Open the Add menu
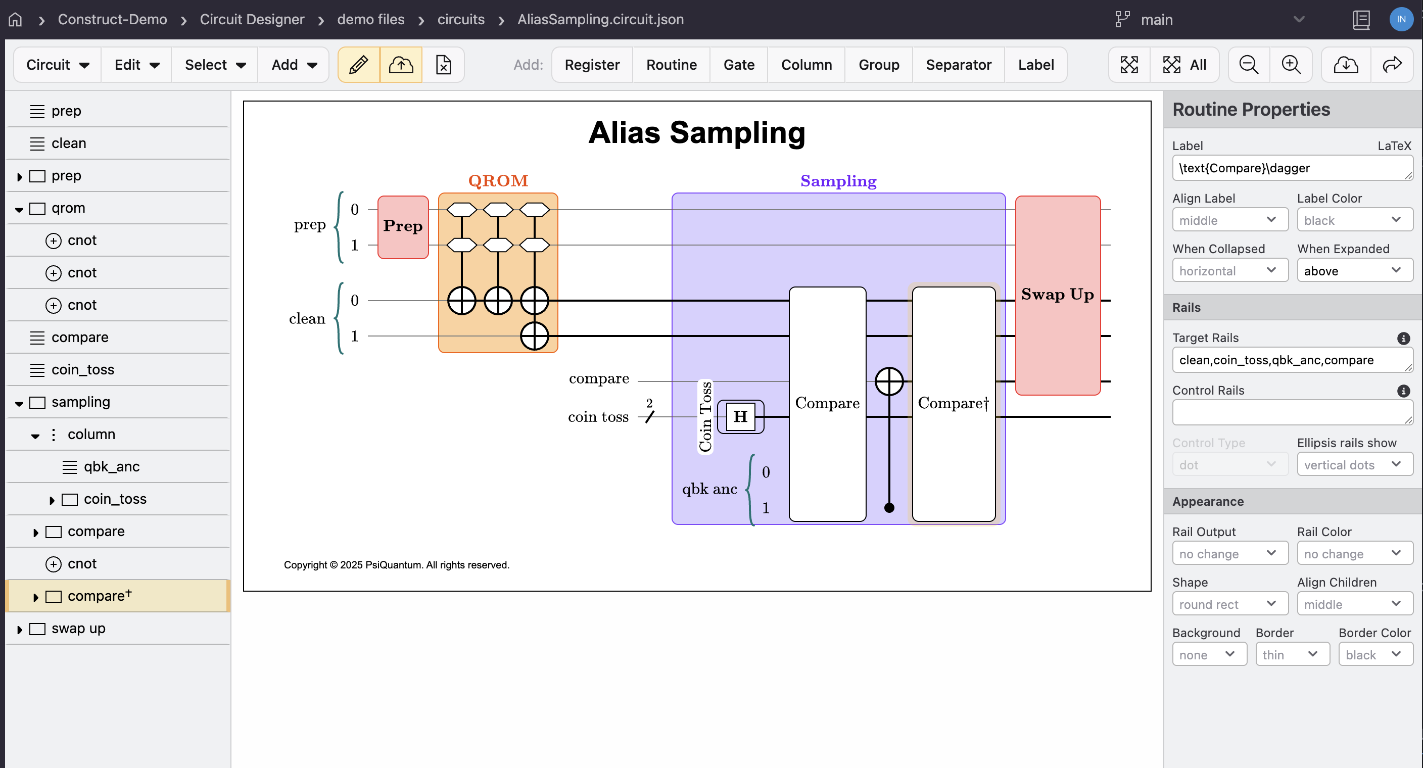Image resolution: width=1423 pixels, height=768 pixels. [x=294, y=65]
